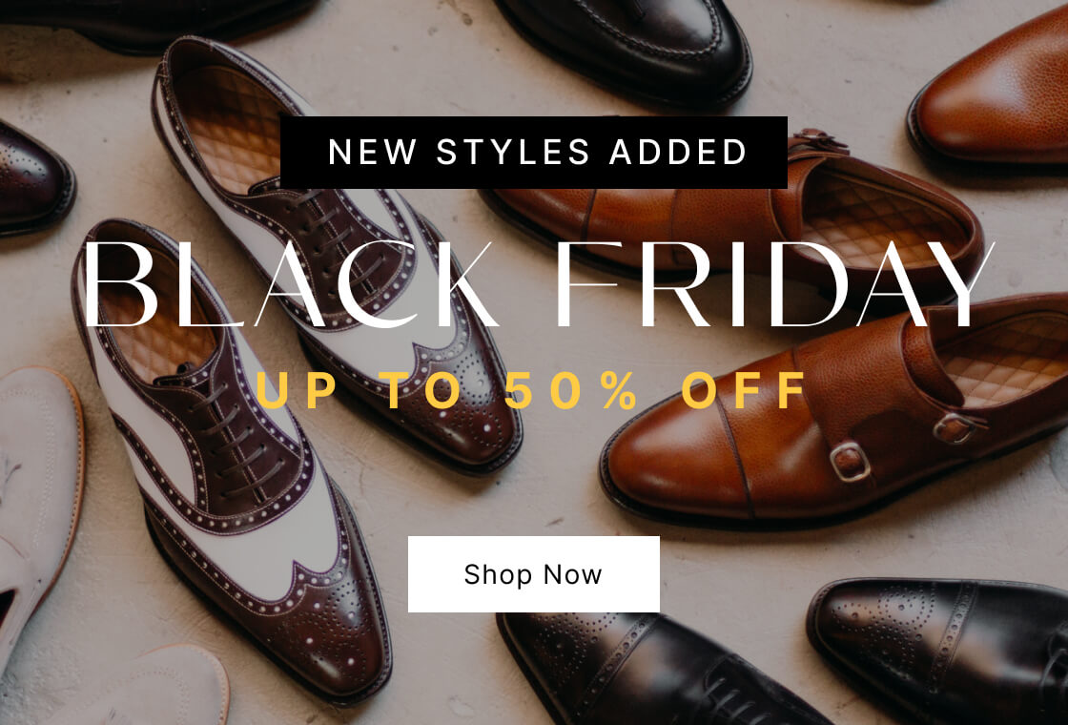
Task: Select the tan grain leather shoe in top-right corner
Action: [991, 95]
